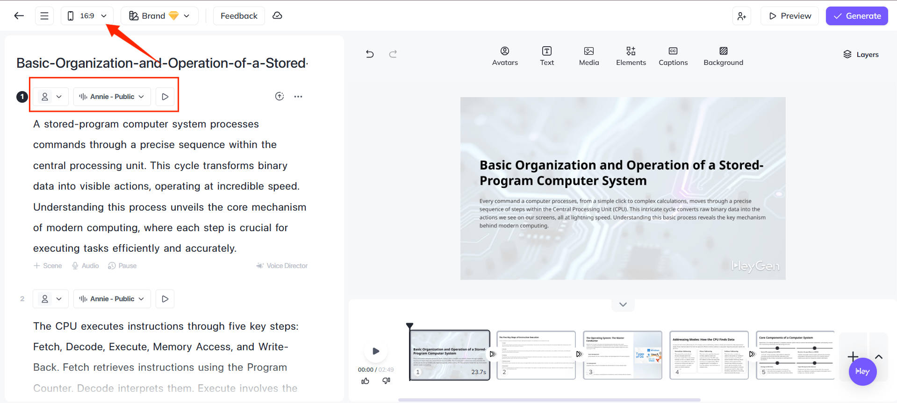Click the Generate button
This screenshot has width=897, height=403.
pos(857,16)
